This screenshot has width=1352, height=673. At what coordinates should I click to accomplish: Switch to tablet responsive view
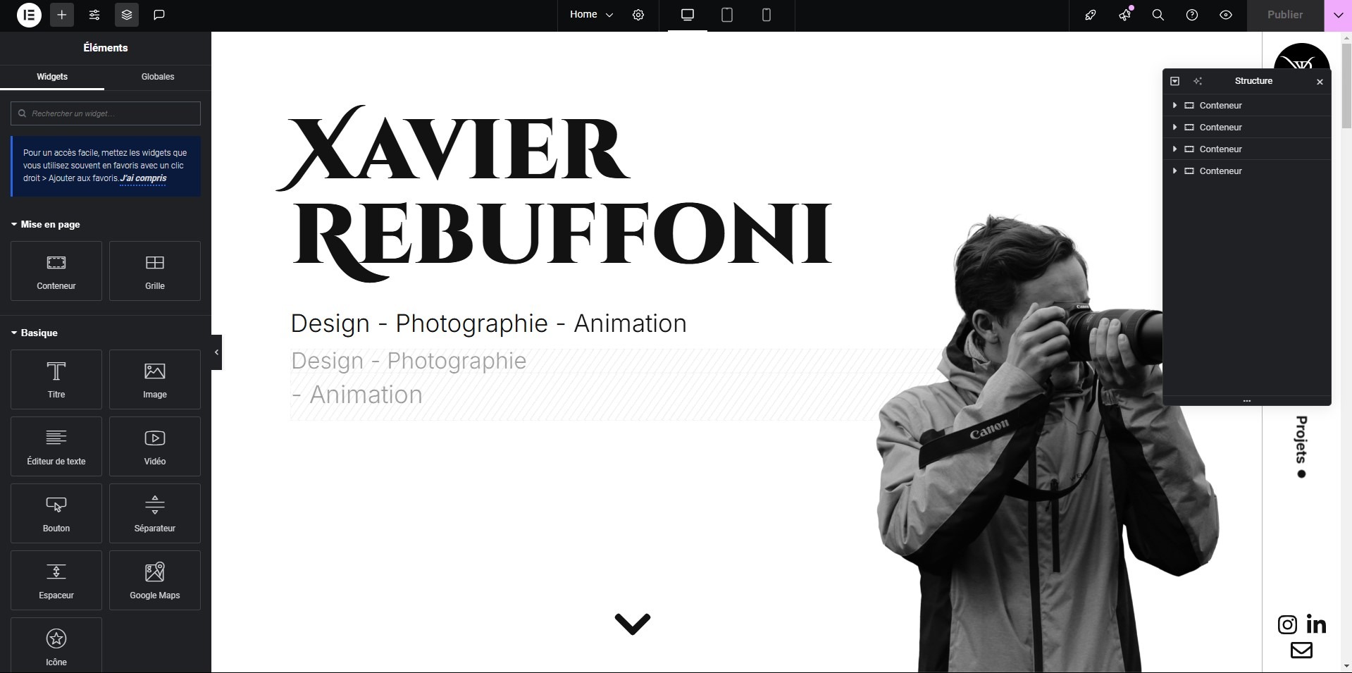[727, 15]
